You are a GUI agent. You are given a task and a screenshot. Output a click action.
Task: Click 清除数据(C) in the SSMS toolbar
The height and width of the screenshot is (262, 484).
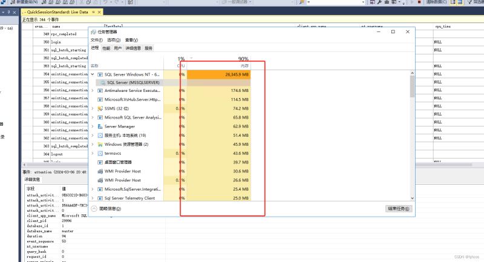click(x=436, y=2)
